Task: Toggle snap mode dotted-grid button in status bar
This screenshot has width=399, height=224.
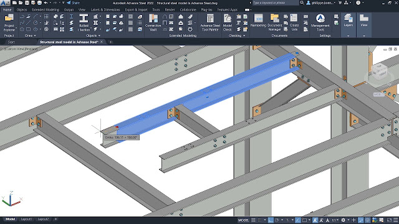Action: click(x=259, y=220)
